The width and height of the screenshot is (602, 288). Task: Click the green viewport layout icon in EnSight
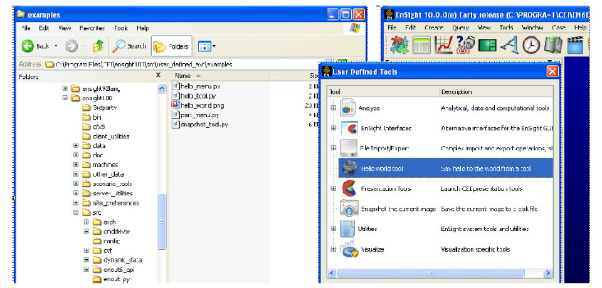tap(487, 45)
